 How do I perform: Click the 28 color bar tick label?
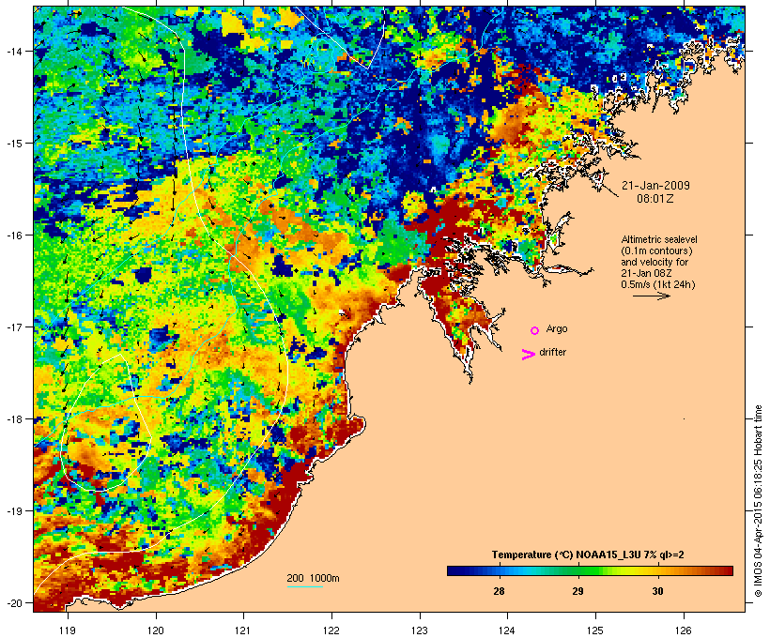pyautogui.click(x=499, y=591)
